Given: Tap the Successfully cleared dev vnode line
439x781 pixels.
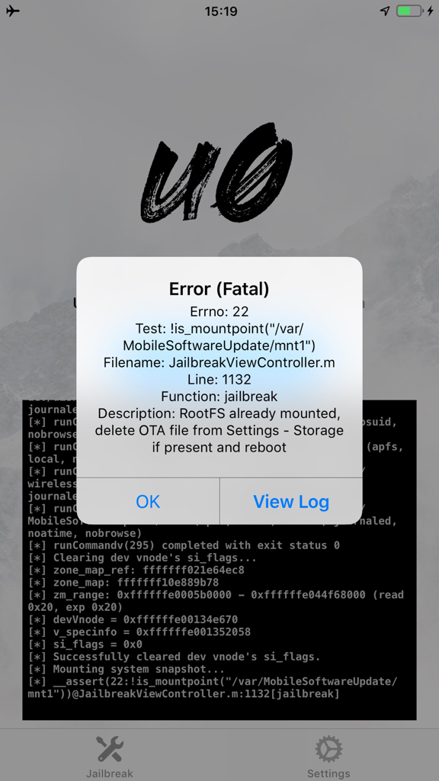Looking at the screenshot, I should tap(175, 657).
